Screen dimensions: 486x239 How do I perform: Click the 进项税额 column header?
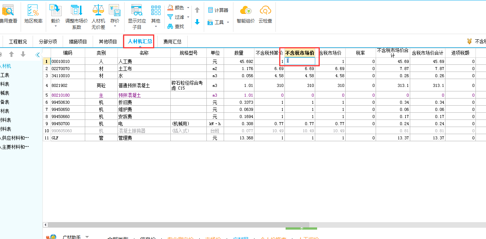[x=460, y=53]
